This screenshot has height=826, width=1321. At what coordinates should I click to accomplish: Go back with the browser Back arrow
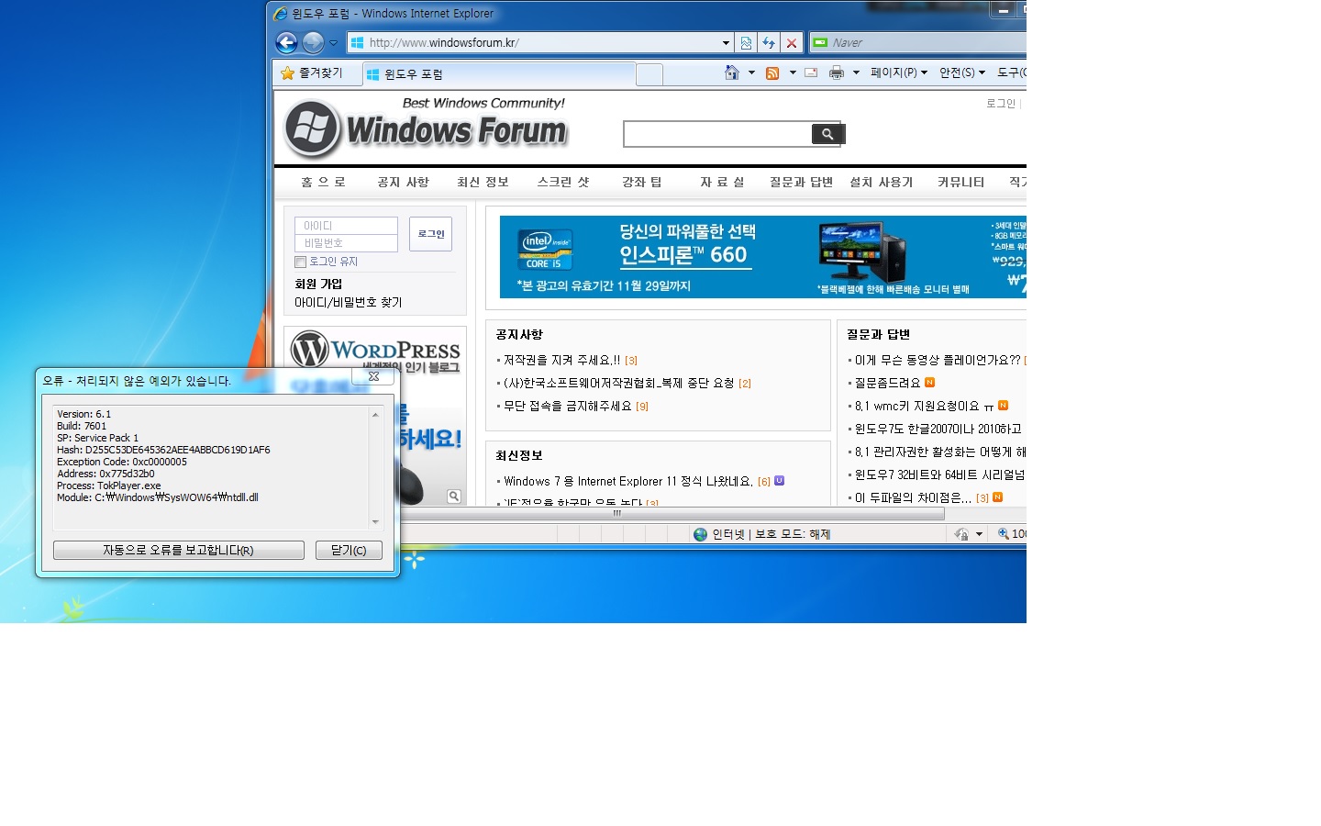[x=286, y=42]
